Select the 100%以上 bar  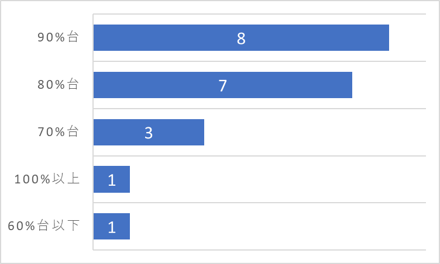coord(112,179)
